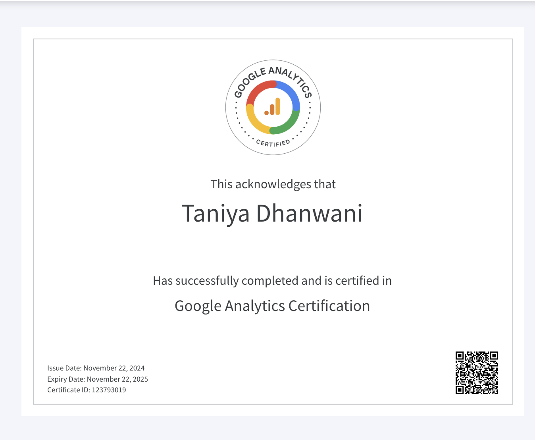
Task: Click the successfully completed certification statement
Action: coord(272,280)
